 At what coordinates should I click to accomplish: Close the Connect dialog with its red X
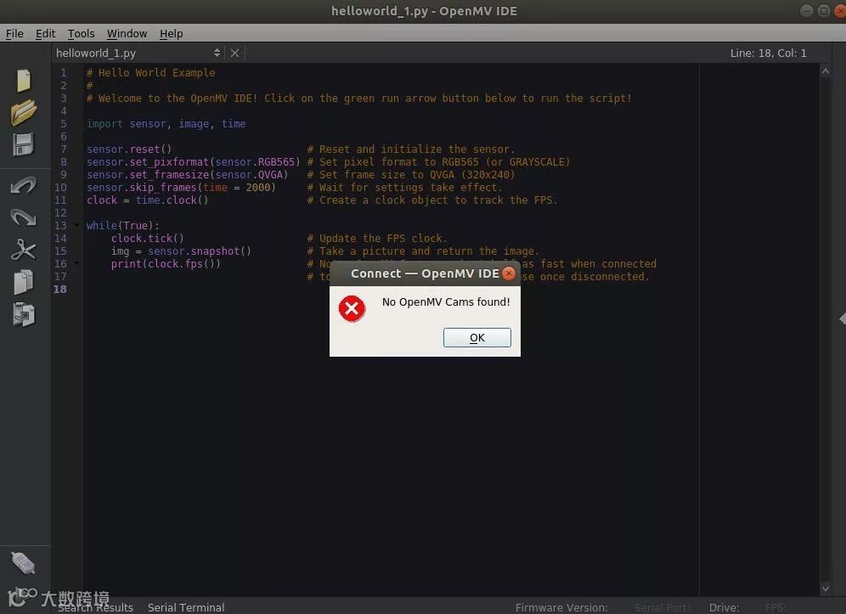(x=508, y=273)
